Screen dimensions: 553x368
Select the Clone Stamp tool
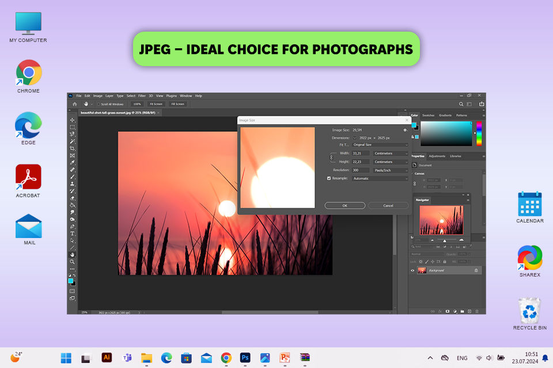(x=73, y=184)
